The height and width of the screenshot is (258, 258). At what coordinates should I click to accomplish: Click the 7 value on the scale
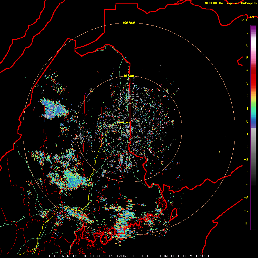point(247,32)
